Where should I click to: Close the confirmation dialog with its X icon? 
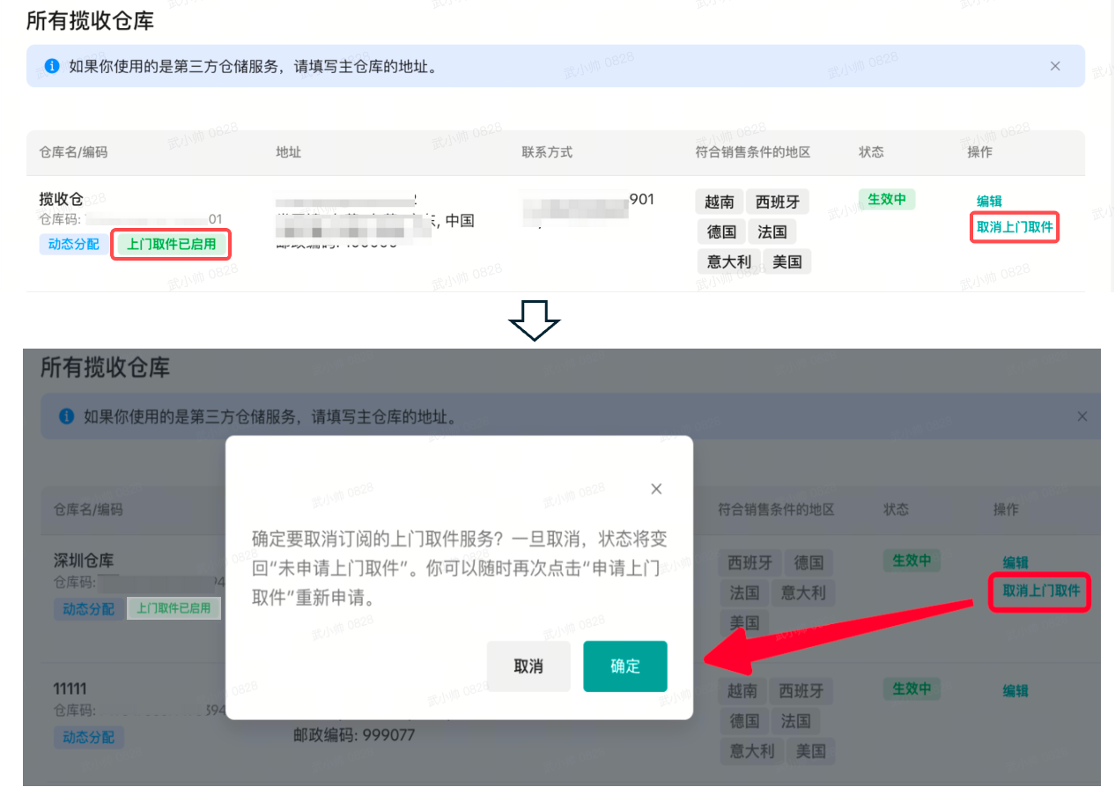(x=656, y=489)
